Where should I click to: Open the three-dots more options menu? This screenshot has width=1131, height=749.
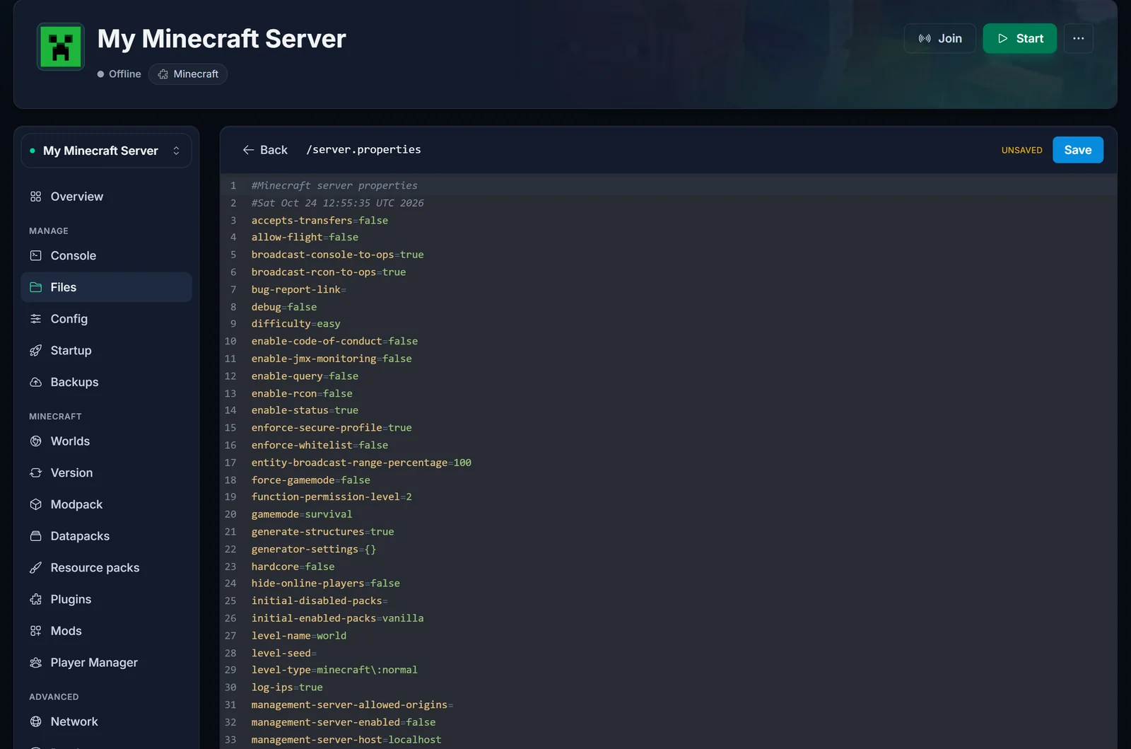point(1078,38)
